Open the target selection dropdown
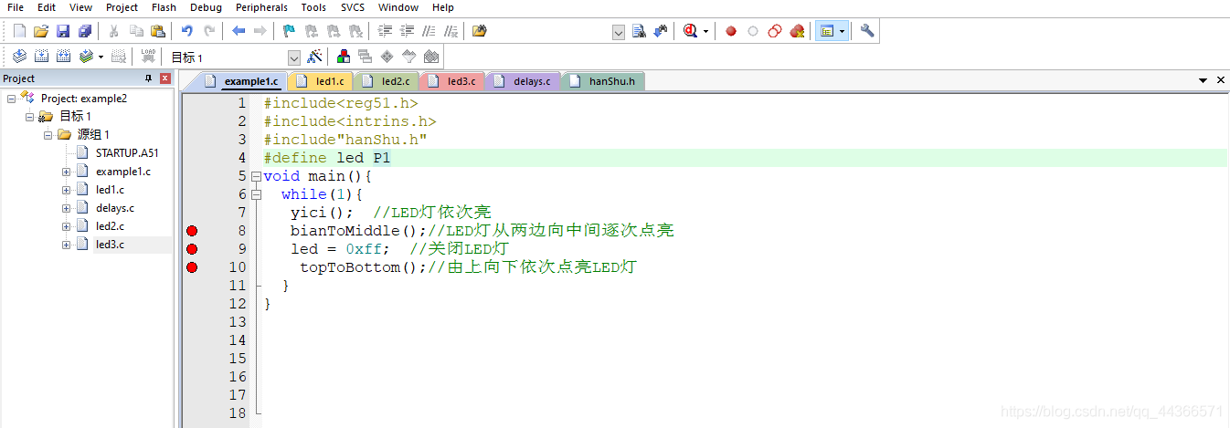This screenshot has width=1230, height=428. (294, 57)
